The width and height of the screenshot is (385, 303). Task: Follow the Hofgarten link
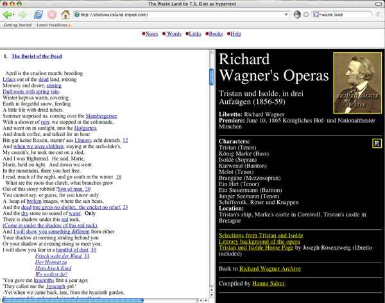tap(85, 128)
